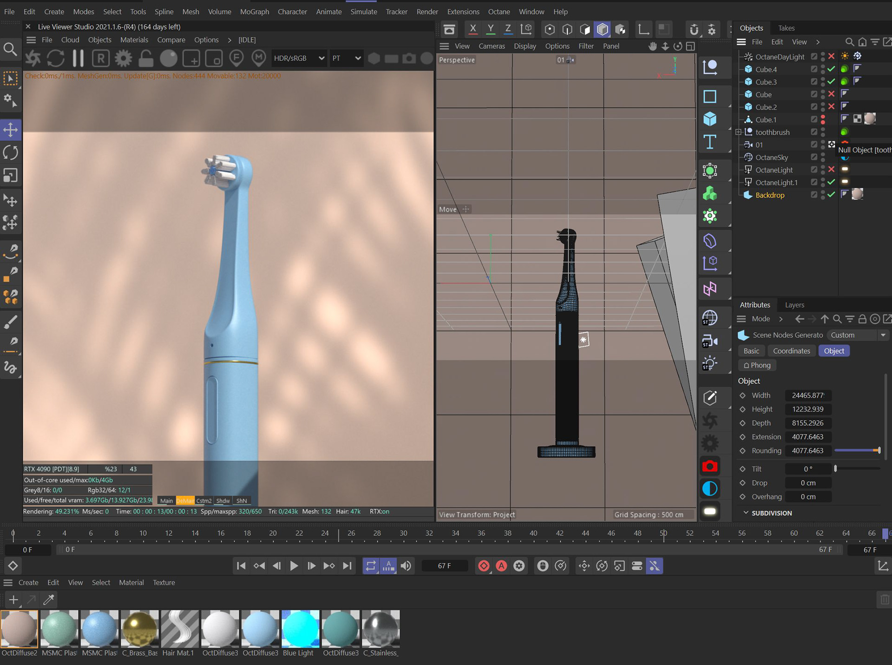
Task: Click the Cube primitive icon
Action: coord(709,119)
